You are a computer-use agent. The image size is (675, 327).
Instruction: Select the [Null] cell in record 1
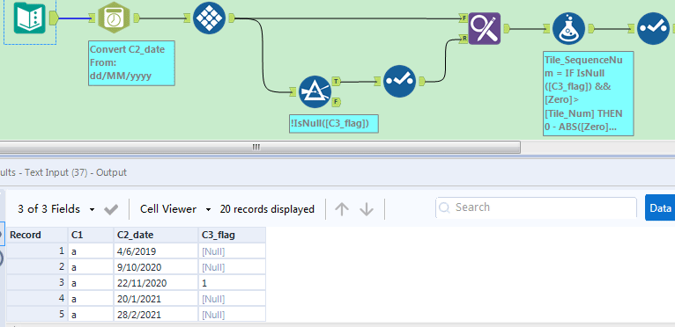232,251
